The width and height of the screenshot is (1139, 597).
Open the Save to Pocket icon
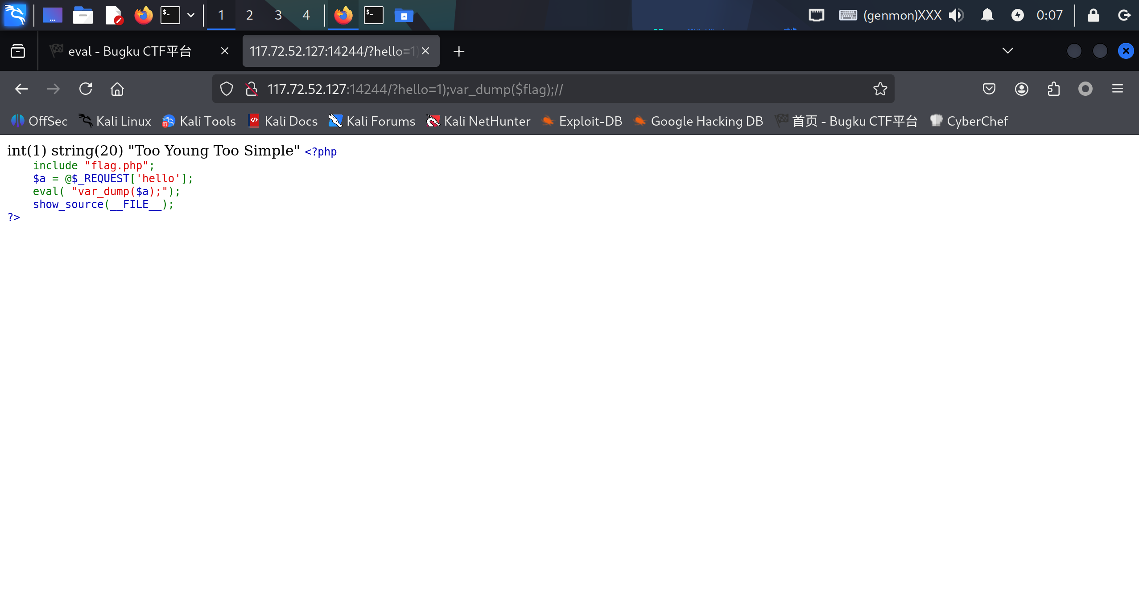point(989,89)
